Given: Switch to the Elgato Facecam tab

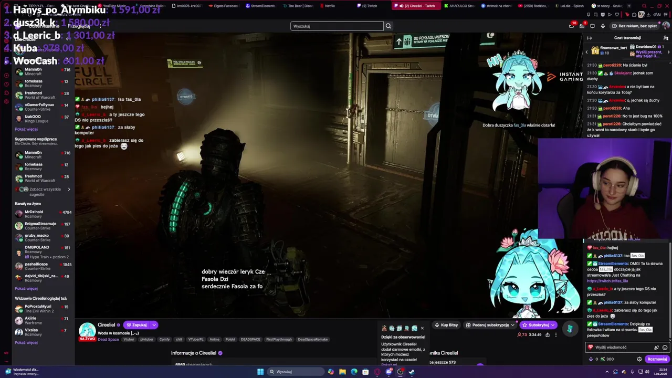Looking at the screenshot, I should point(223,6).
